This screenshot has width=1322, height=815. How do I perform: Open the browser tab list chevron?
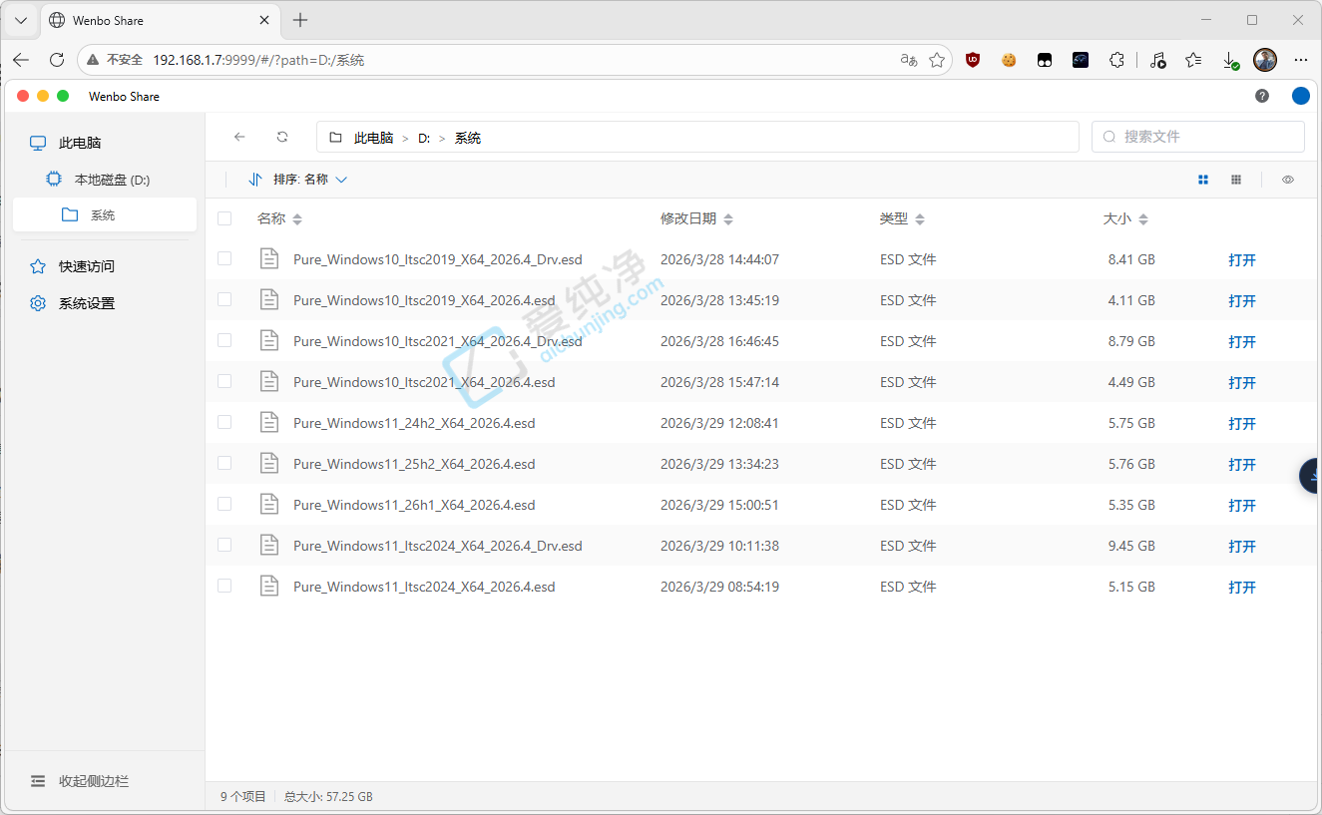pos(21,20)
